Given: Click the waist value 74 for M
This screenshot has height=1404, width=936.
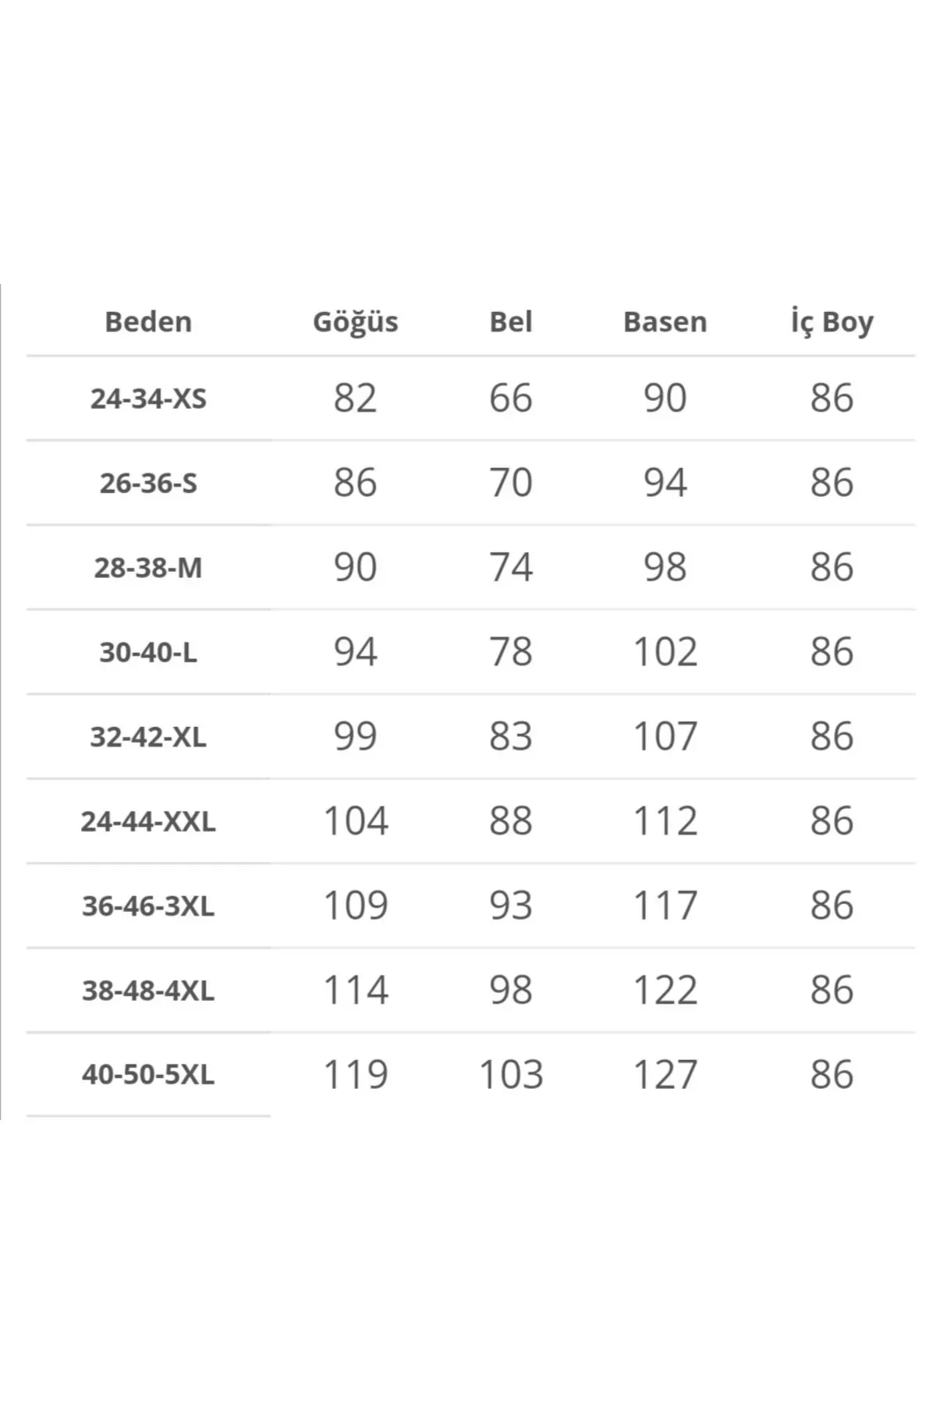Looking at the screenshot, I should click(x=511, y=567).
